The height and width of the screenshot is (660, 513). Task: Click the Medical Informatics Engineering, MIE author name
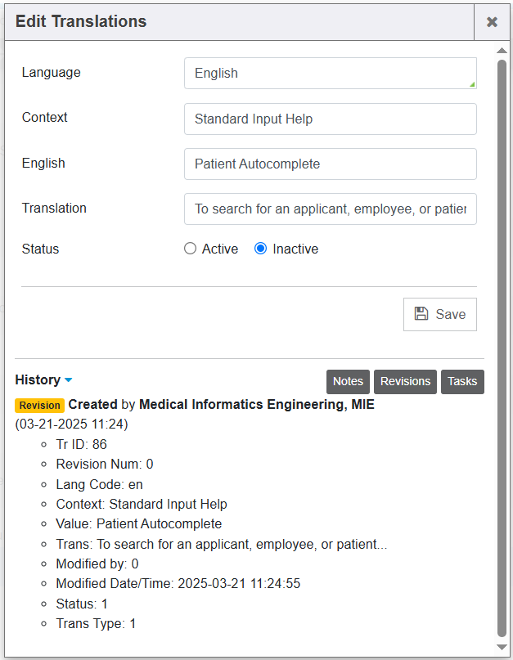256,404
